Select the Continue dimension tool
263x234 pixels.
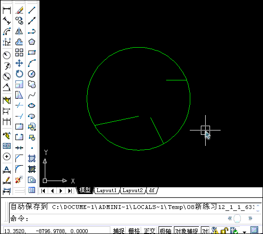tap(7, 121)
